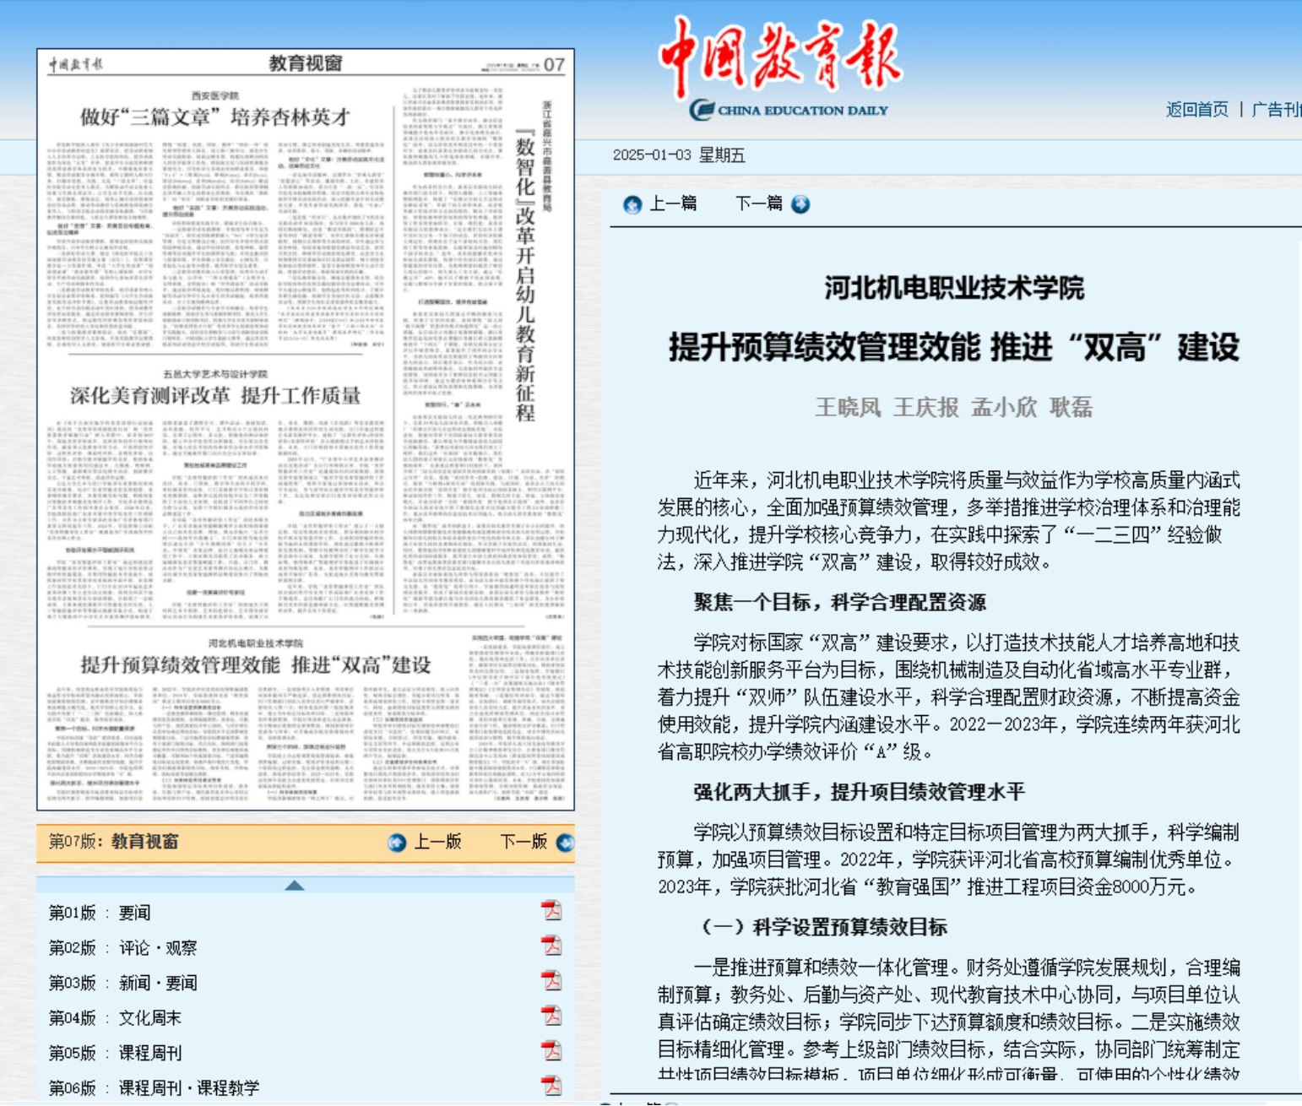Collapse the page list with the up triangle
This screenshot has height=1106, width=1302.
pos(295,885)
